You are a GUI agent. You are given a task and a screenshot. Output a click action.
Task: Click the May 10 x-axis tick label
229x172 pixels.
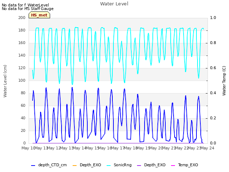pyautogui.click(x=28, y=148)
